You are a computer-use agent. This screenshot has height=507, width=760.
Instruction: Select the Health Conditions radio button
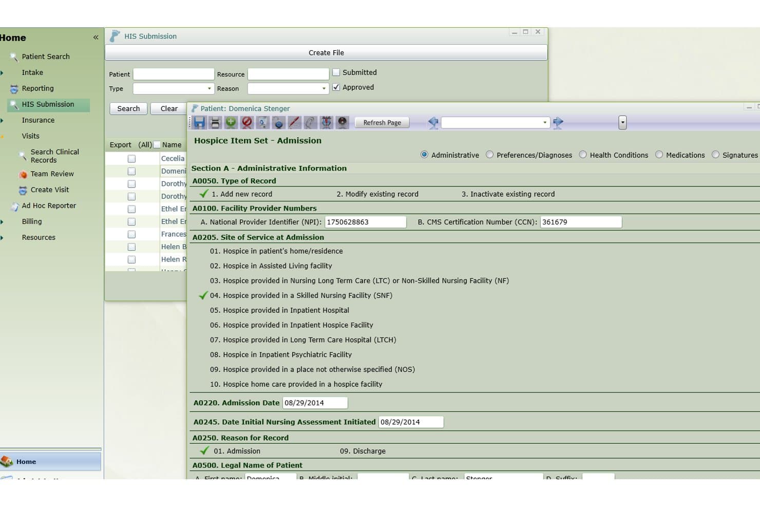tap(583, 155)
